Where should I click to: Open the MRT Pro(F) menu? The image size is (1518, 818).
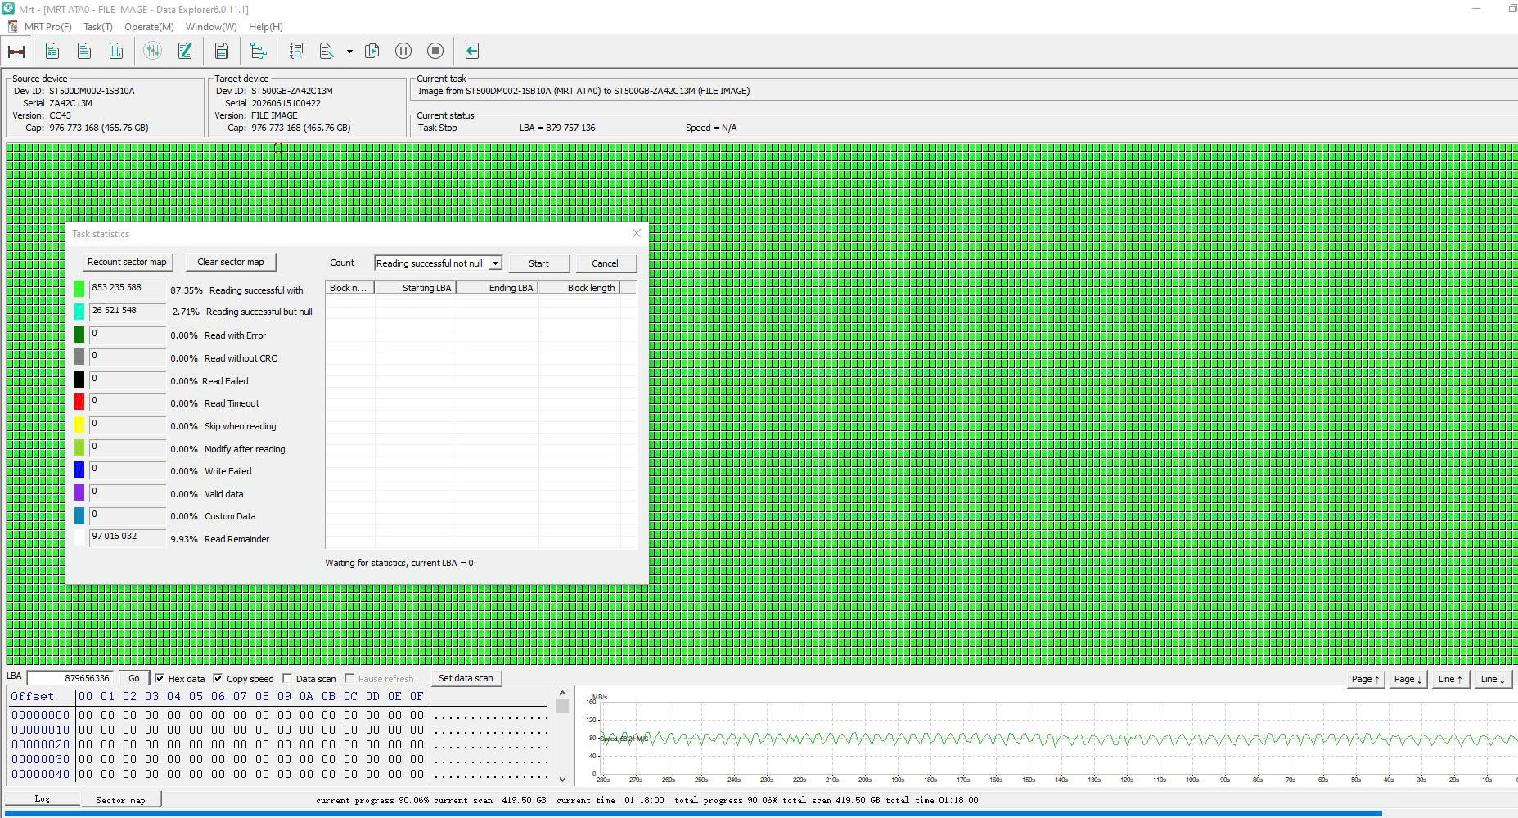point(48,27)
